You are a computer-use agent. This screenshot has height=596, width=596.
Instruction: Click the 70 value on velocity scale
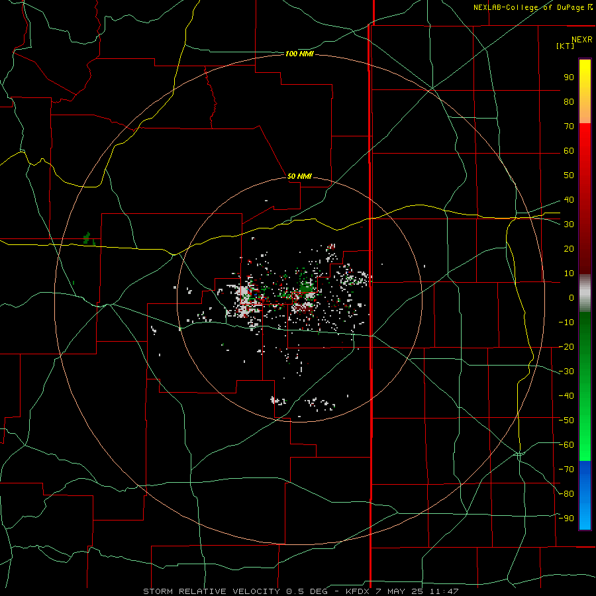[x=569, y=126]
